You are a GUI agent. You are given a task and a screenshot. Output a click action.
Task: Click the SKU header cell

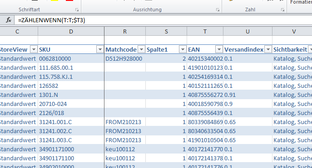coord(71,49)
